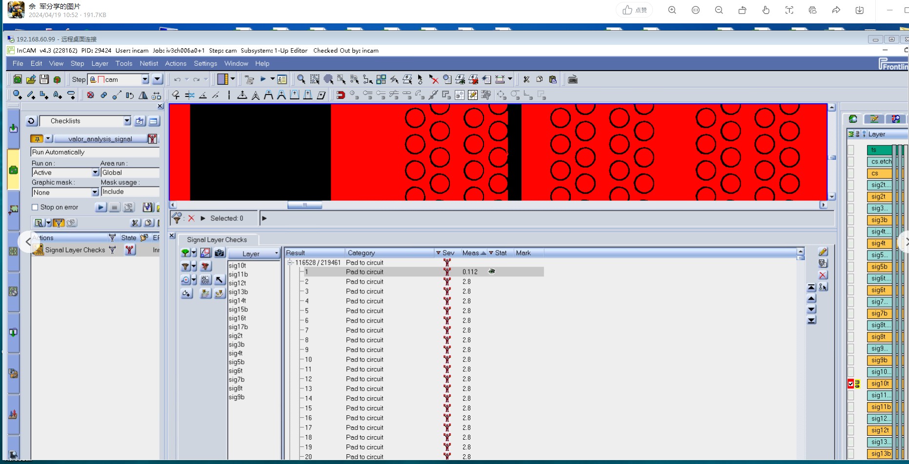Click the Open job folder icon
The image size is (909, 464).
pyautogui.click(x=31, y=79)
